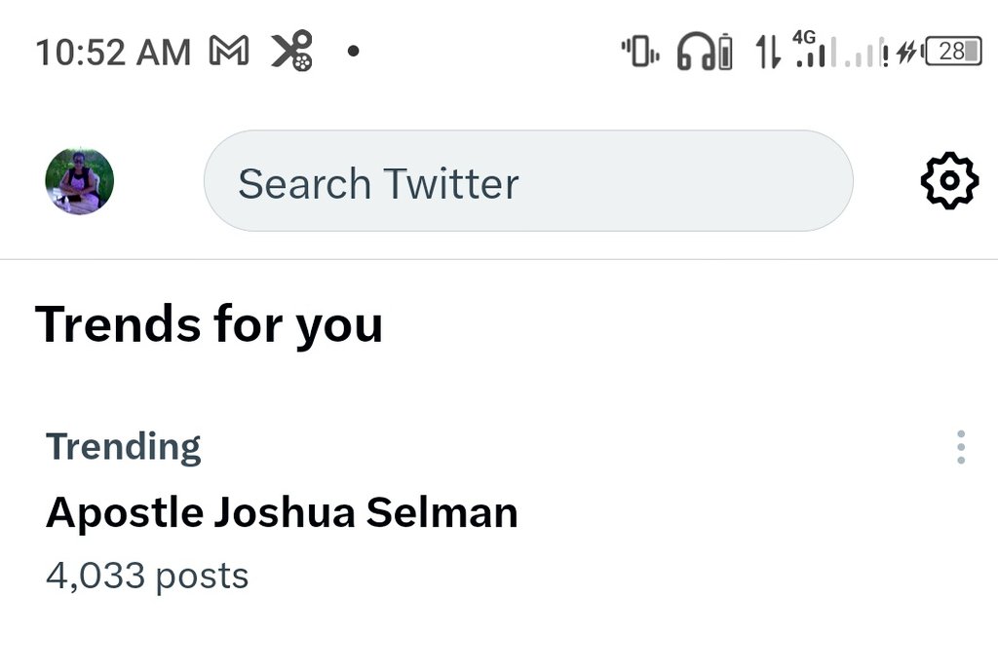Tap the scissors video cutter status icon

292,51
